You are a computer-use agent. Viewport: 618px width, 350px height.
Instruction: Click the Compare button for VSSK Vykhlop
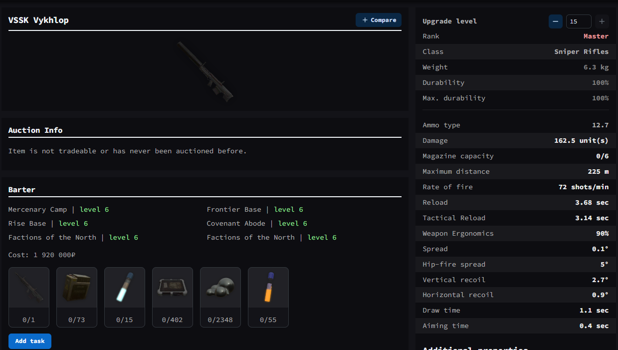(379, 20)
